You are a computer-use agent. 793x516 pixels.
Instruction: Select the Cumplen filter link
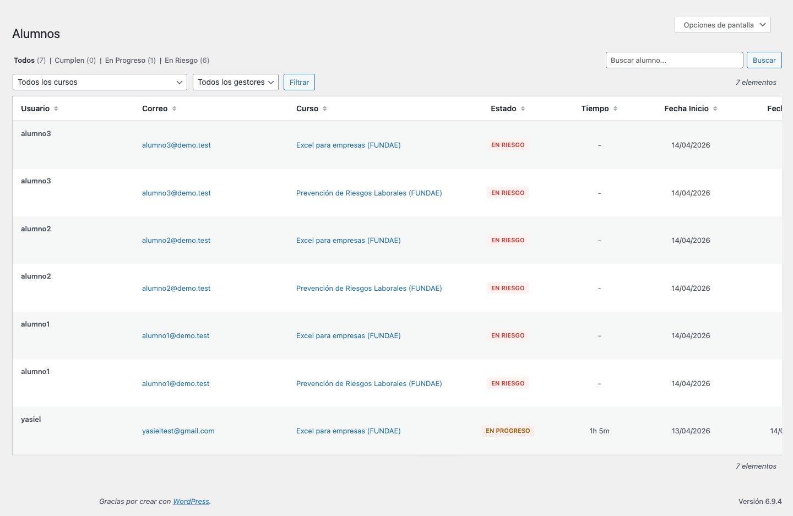(x=70, y=60)
